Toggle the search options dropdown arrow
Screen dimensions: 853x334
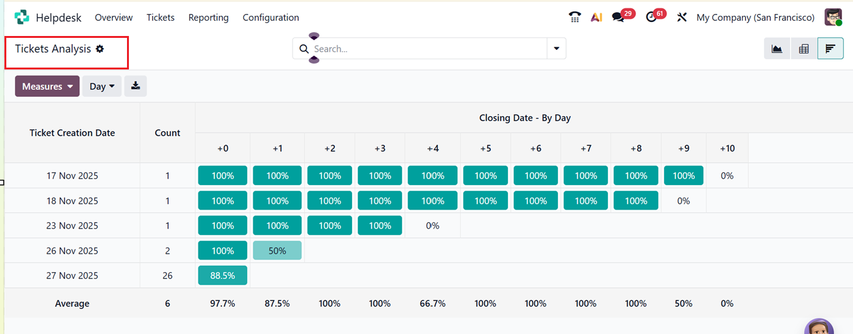click(x=556, y=49)
